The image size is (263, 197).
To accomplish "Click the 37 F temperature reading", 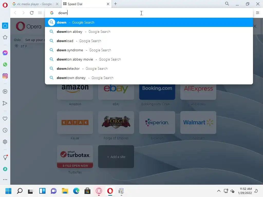I will [24, 46].
